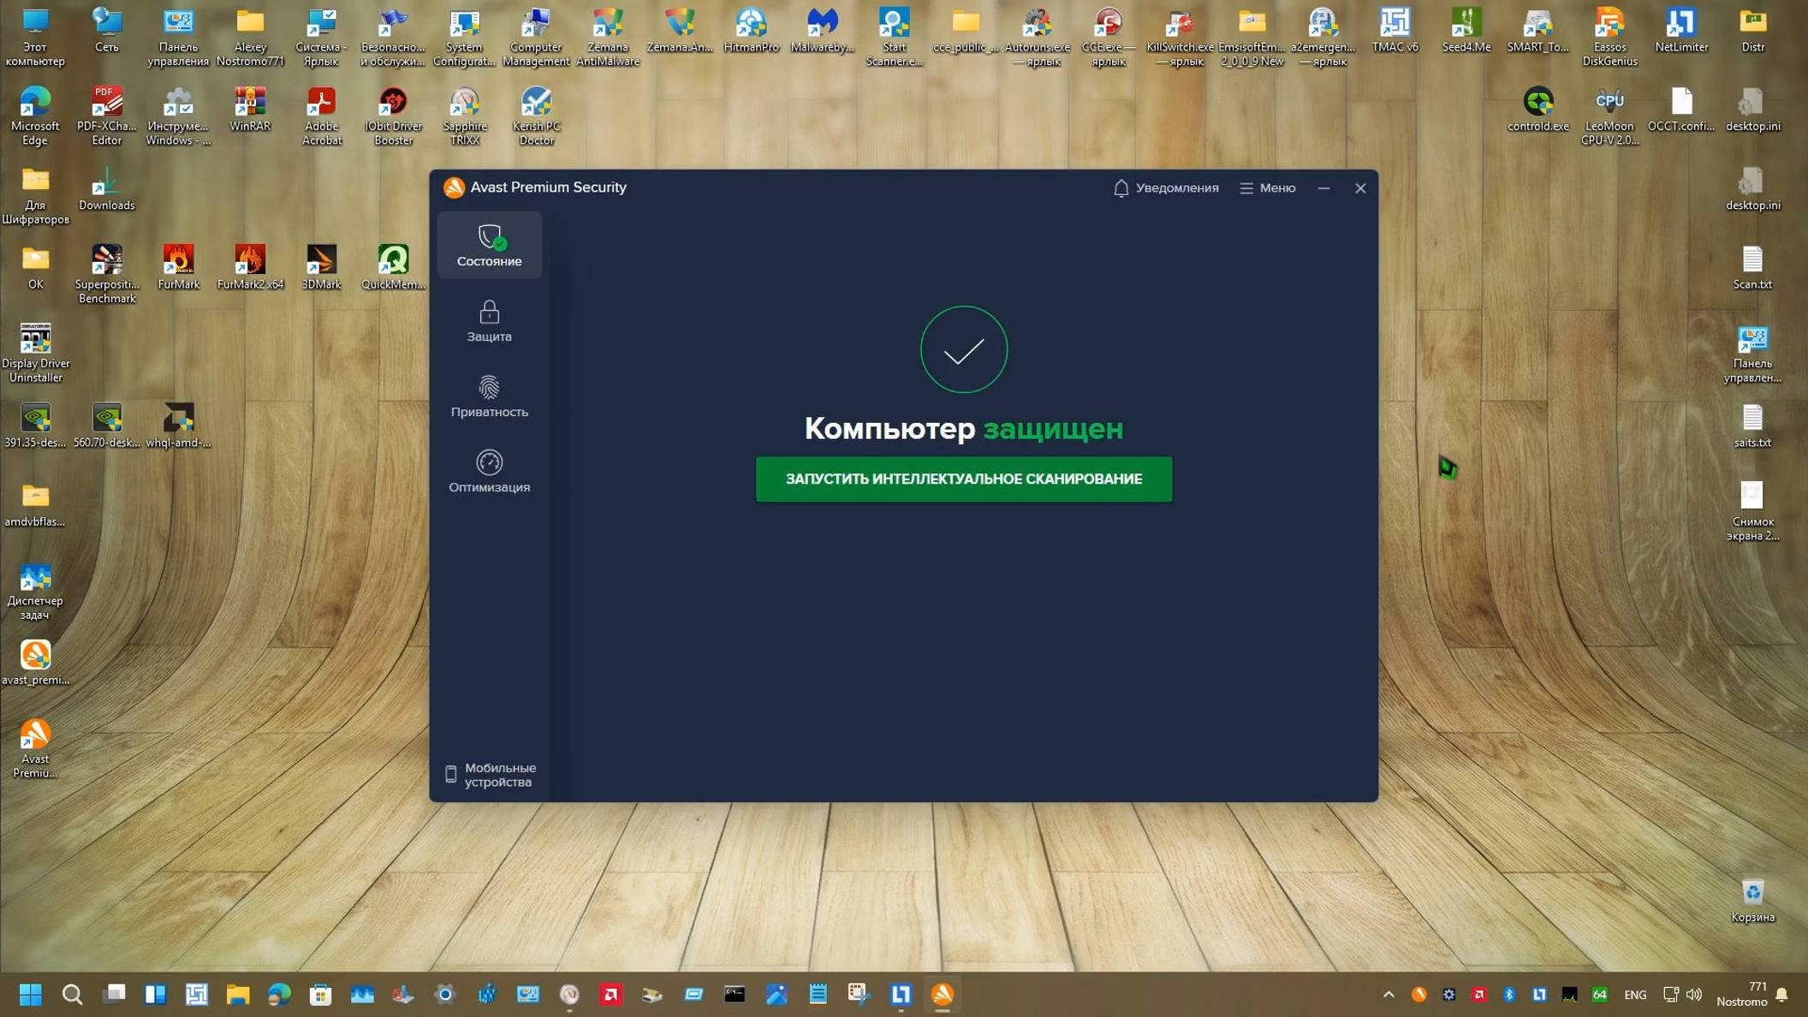Click the Nostromo notification counter
The width and height of the screenshot is (1808, 1017).
tap(1741, 994)
